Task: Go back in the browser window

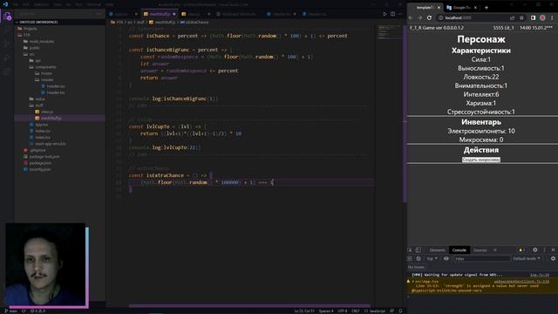Action: [411, 17]
